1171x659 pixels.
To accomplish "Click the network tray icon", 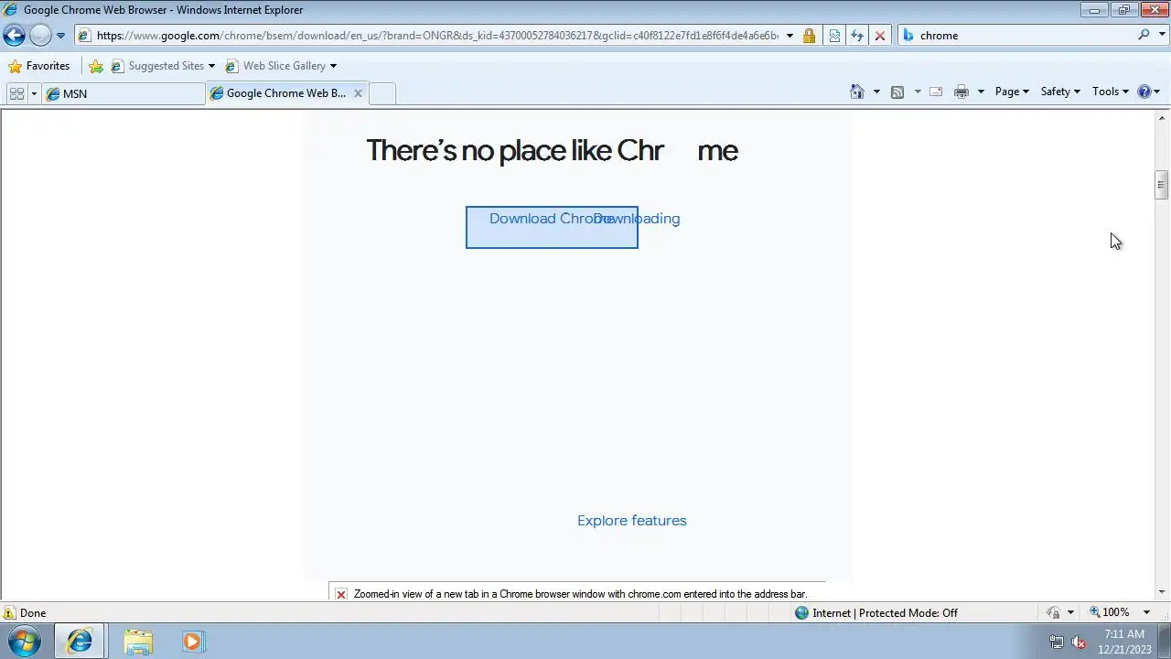I will pos(1057,642).
